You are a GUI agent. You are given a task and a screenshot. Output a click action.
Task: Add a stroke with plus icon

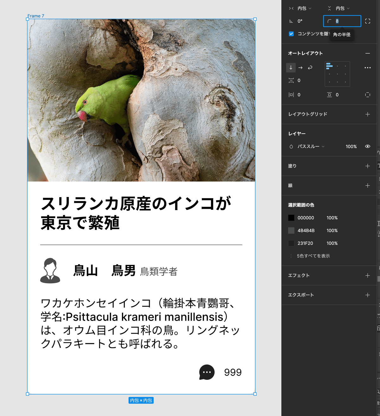367,185
